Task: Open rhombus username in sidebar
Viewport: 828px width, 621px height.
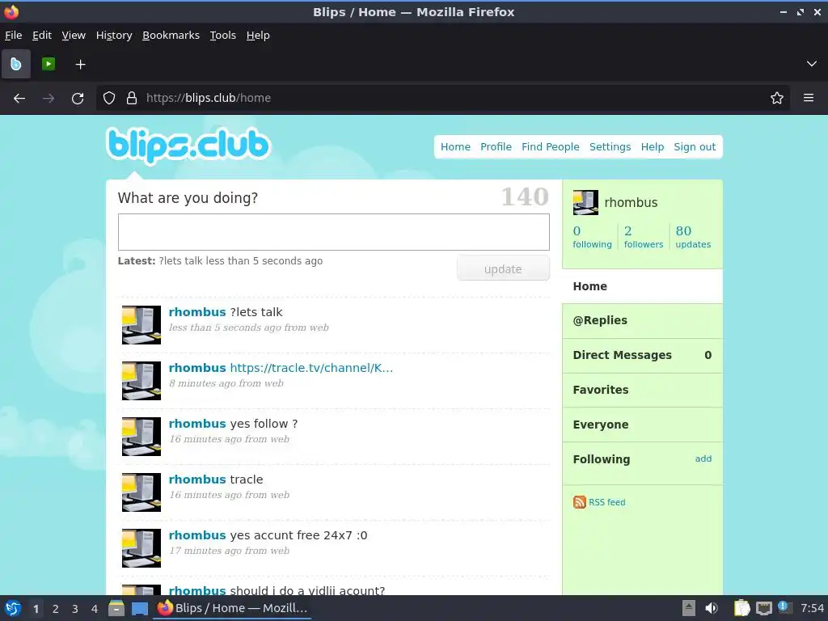Action: (x=631, y=203)
